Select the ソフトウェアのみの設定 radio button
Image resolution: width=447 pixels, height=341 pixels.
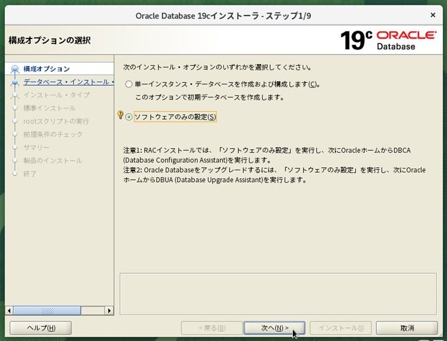click(x=129, y=117)
